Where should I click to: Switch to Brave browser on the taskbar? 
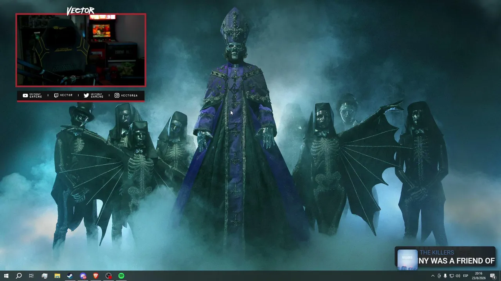tap(96, 276)
